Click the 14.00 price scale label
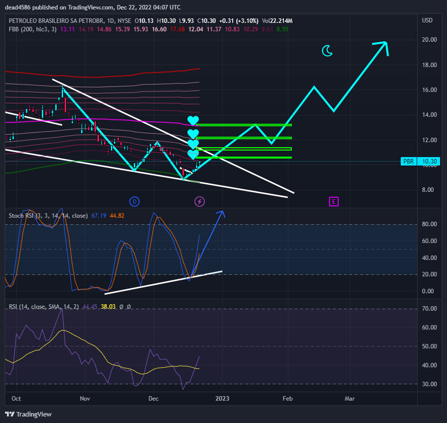This screenshot has height=423, width=447. click(429, 115)
